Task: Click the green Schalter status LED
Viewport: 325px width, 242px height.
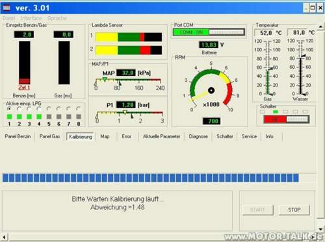Action: (276, 112)
